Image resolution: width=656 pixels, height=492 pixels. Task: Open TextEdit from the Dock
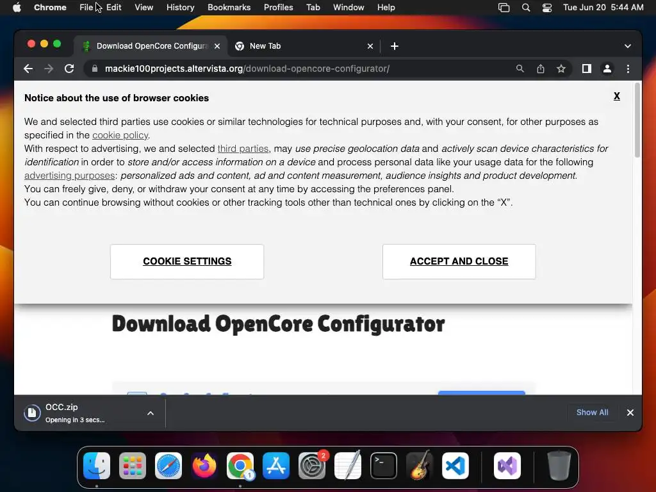click(x=348, y=466)
